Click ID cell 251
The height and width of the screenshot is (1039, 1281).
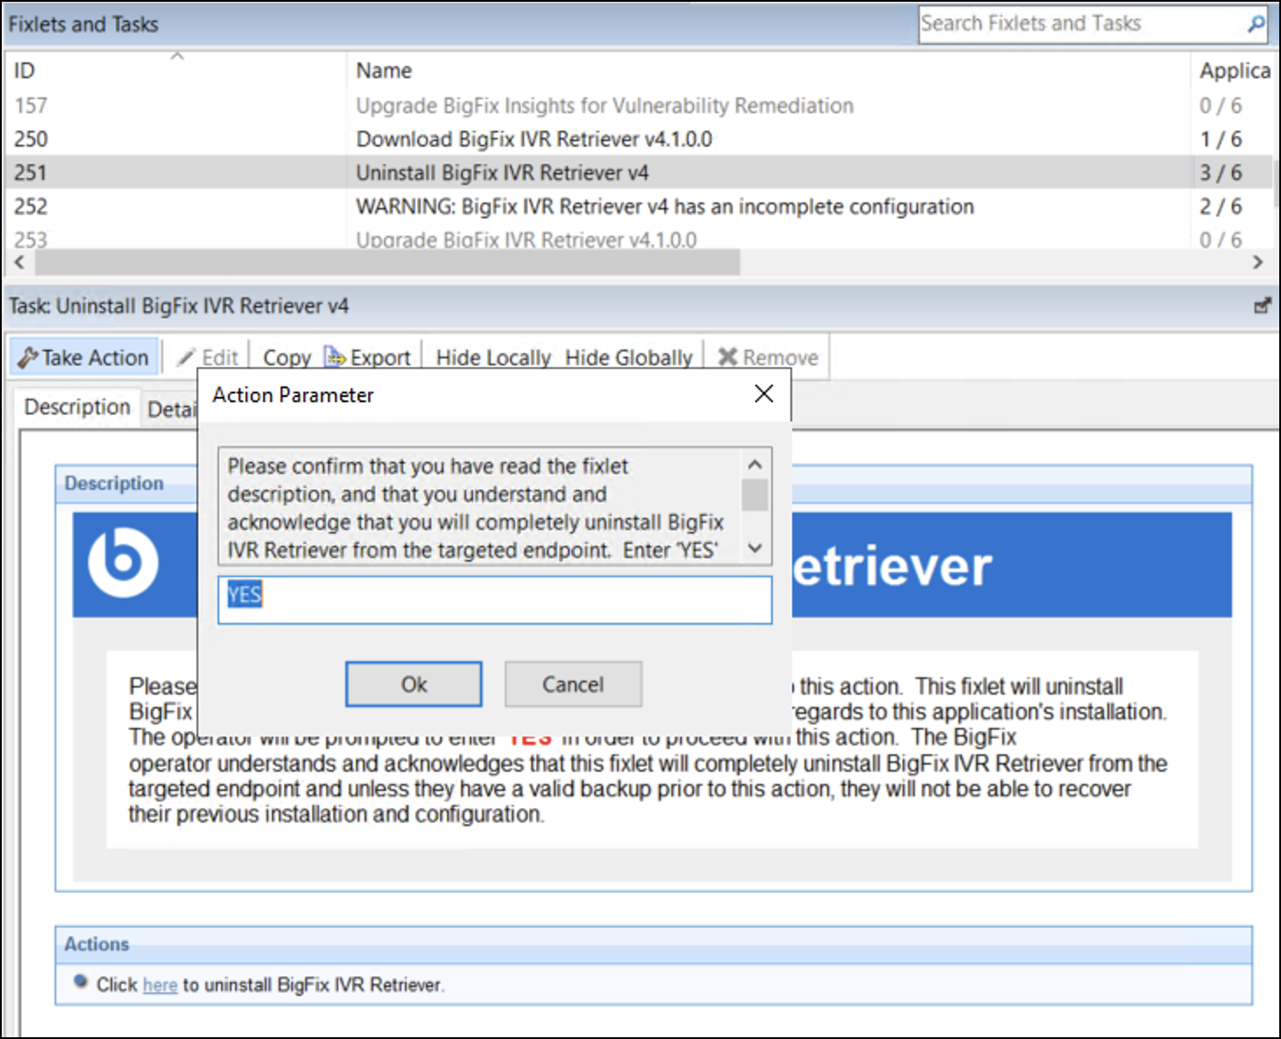(31, 173)
